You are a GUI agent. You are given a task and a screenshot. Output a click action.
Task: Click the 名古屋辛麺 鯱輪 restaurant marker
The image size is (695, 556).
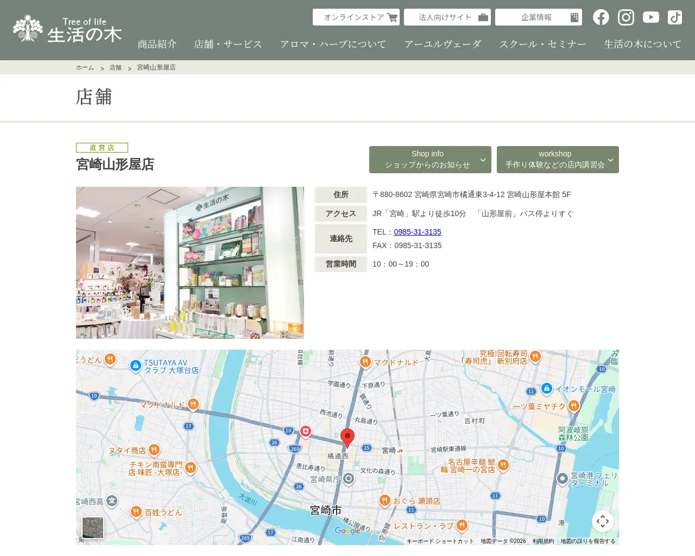(x=503, y=465)
